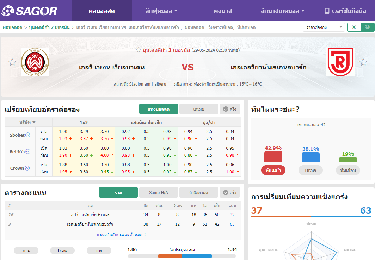This screenshot has width=375, height=260.
Task: Click the home team name in header
Action: [112, 67]
